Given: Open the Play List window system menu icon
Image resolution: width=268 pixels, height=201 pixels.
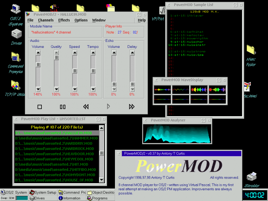Looking at the screenshot, I should (x=15, y=119).
